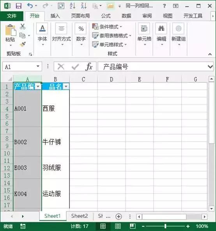Click the horizontal scrollbar right arrow
Screen dimensions: 216x231
tap(205, 217)
